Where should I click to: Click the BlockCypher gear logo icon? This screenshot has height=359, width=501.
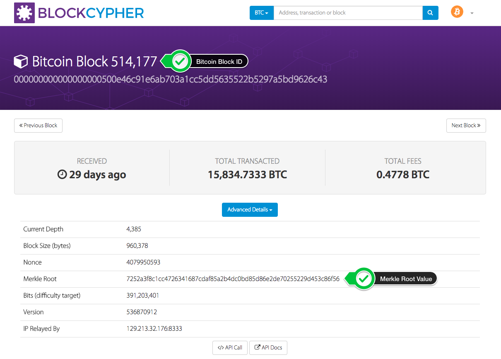pos(24,12)
